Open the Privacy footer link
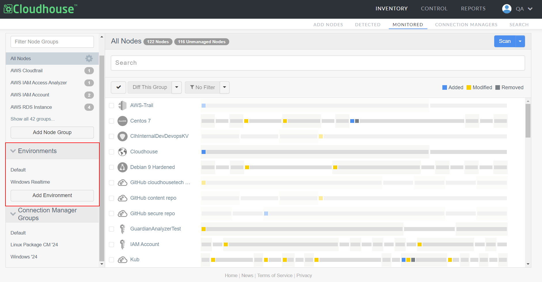The image size is (542, 282). pos(304,275)
